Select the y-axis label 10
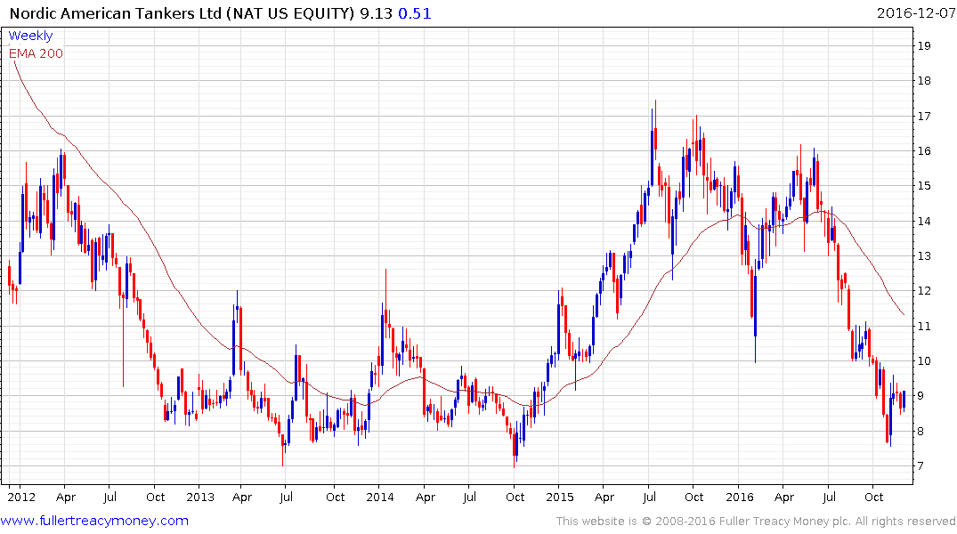The height and width of the screenshot is (534, 957). pos(923,360)
